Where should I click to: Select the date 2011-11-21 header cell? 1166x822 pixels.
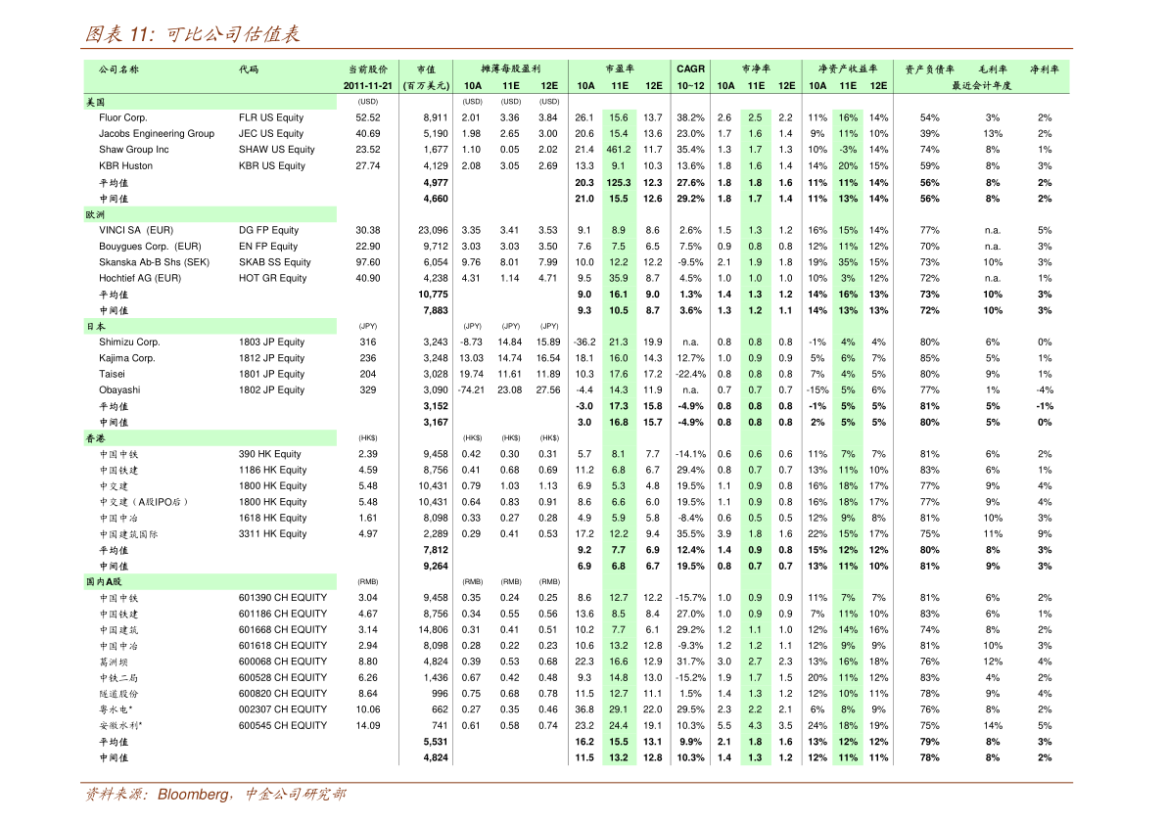tap(367, 85)
